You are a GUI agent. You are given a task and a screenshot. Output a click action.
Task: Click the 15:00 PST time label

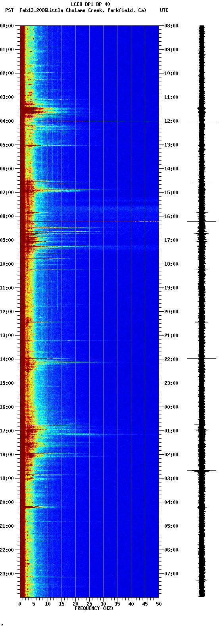(6, 383)
